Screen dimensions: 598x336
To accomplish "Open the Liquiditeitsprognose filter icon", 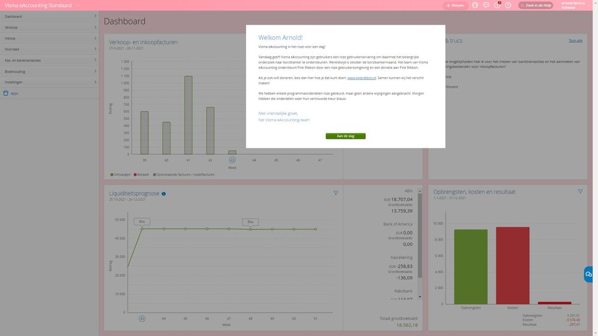I will [x=336, y=193].
